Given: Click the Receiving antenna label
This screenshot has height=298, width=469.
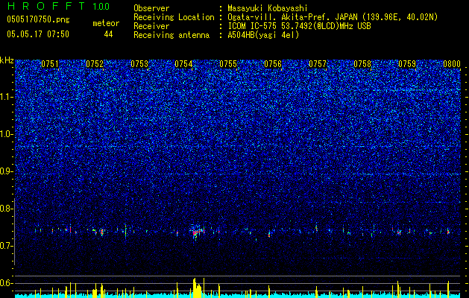Looking at the screenshot, I should tap(171, 35).
